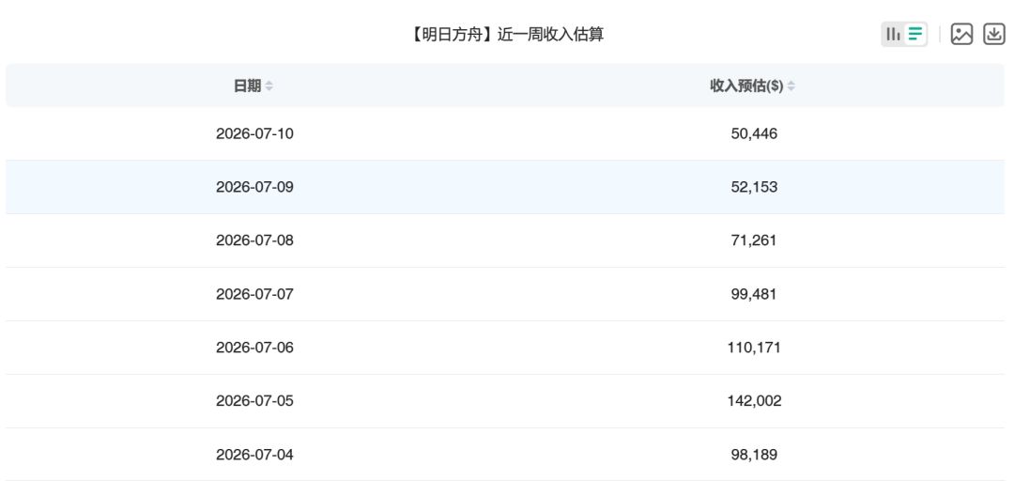This screenshot has height=481, width=1014.
Task: Sort by 收入预估($) column arrows
Action: [x=791, y=85]
